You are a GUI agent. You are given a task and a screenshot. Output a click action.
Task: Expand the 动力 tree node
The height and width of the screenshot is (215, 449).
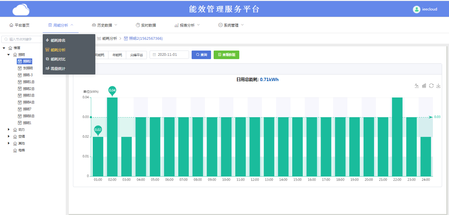9,130
